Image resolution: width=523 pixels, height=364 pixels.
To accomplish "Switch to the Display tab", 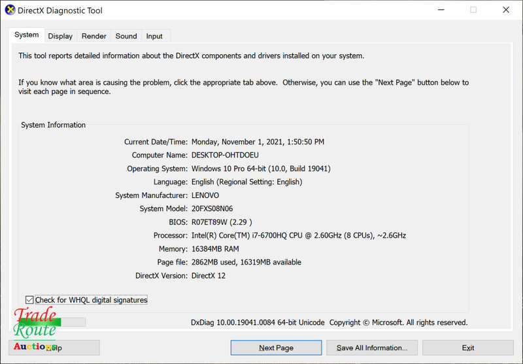I will (x=60, y=36).
